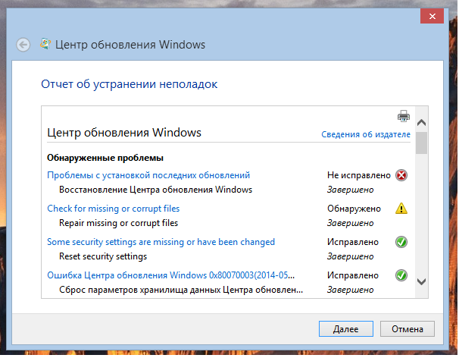Click the Далее button
The image size is (459, 358).
[x=346, y=329]
